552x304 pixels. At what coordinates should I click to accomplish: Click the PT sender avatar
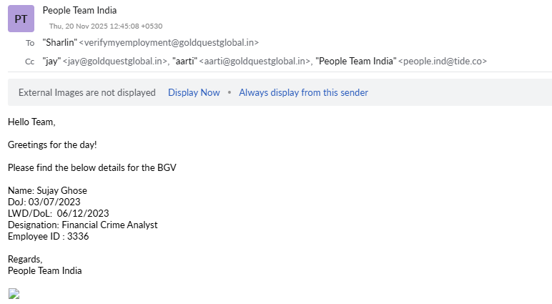pyautogui.click(x=21, y=19)
